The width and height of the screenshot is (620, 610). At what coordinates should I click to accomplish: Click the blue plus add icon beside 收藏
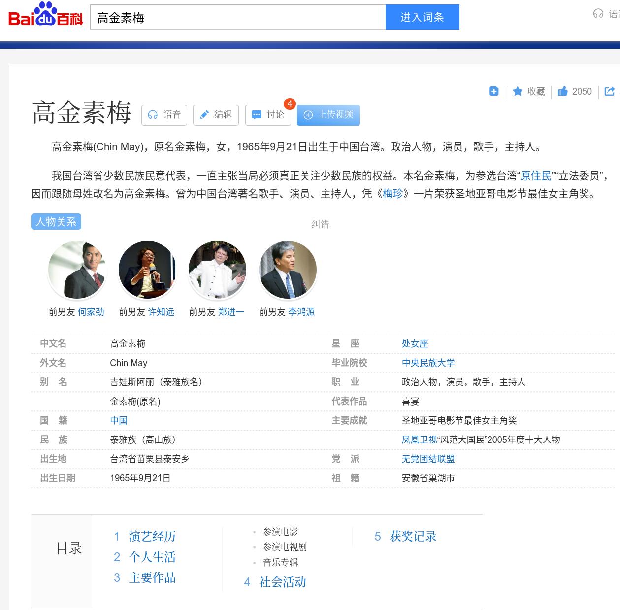pyautogui.click(x=494, y=91)
